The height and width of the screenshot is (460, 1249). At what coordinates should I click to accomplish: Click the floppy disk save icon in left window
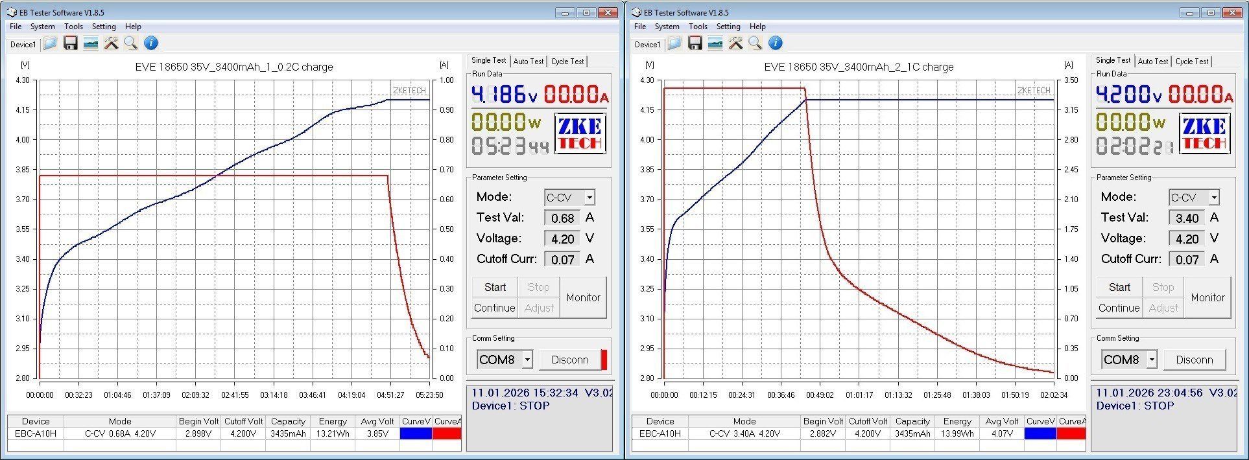[x=71, y=43]
